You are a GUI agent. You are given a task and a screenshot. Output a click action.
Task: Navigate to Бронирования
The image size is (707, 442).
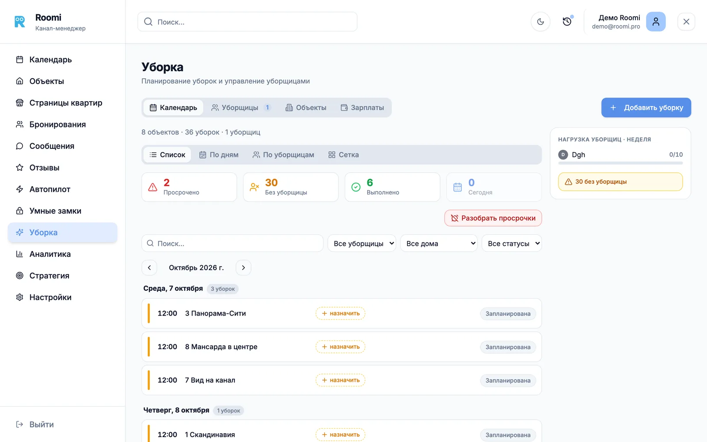click(x=62, y=125)
